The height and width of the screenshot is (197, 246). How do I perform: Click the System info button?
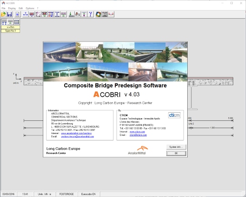[x=176, y=147]
